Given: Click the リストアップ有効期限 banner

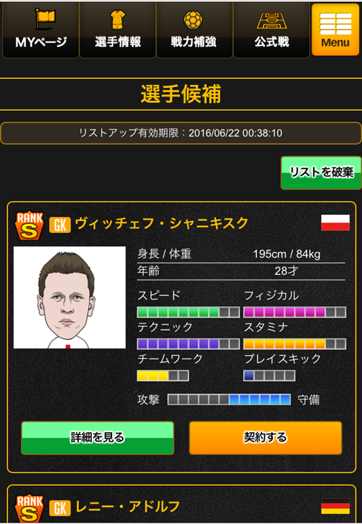Looking at the screenshot, I should point(181,133).
